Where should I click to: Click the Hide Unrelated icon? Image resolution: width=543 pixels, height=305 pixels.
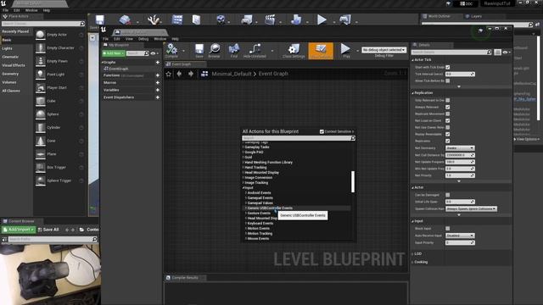pyautogui.click(x=255, y=49)
